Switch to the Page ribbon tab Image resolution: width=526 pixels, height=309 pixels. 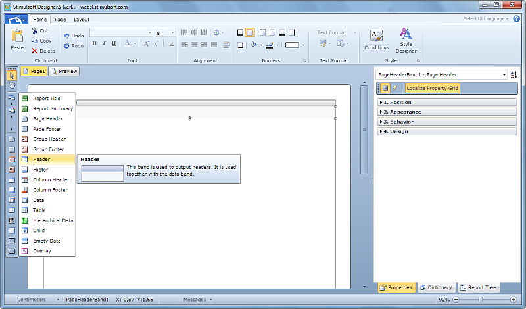(x=60, y=20)
